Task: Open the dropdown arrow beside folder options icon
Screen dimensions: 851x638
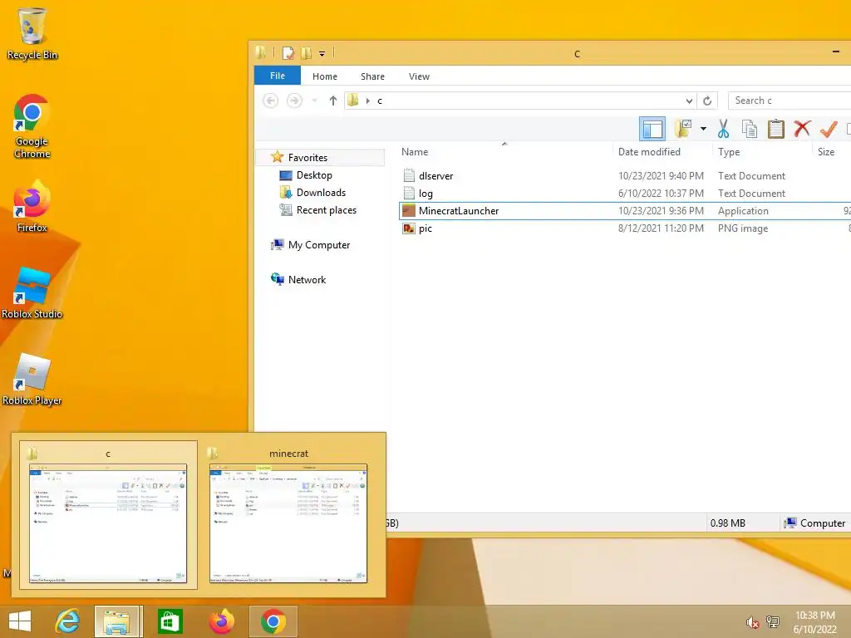Action: click(x=703, y=129)
